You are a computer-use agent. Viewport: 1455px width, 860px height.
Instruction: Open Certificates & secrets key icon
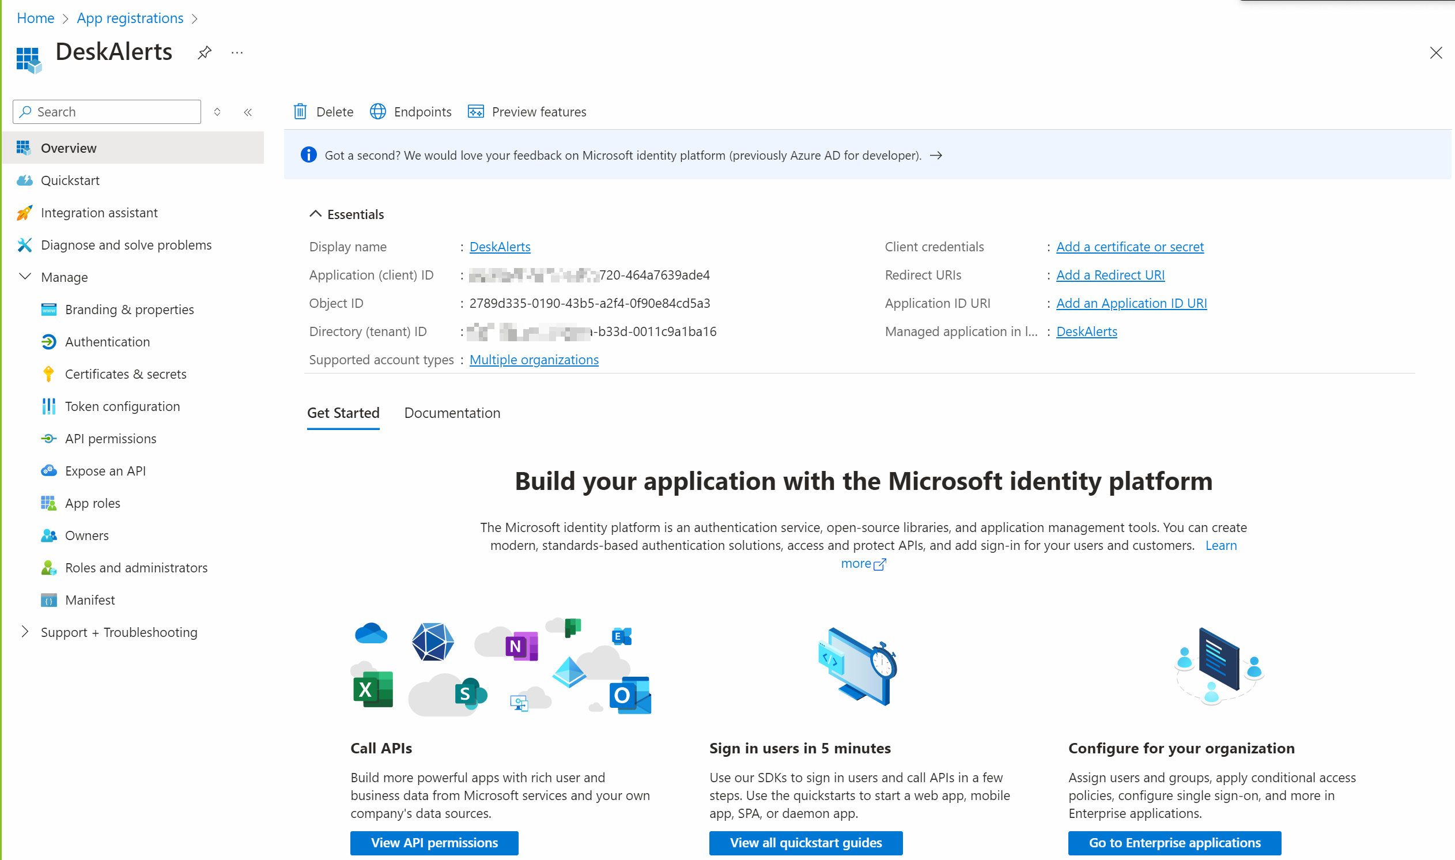point(48,374)
